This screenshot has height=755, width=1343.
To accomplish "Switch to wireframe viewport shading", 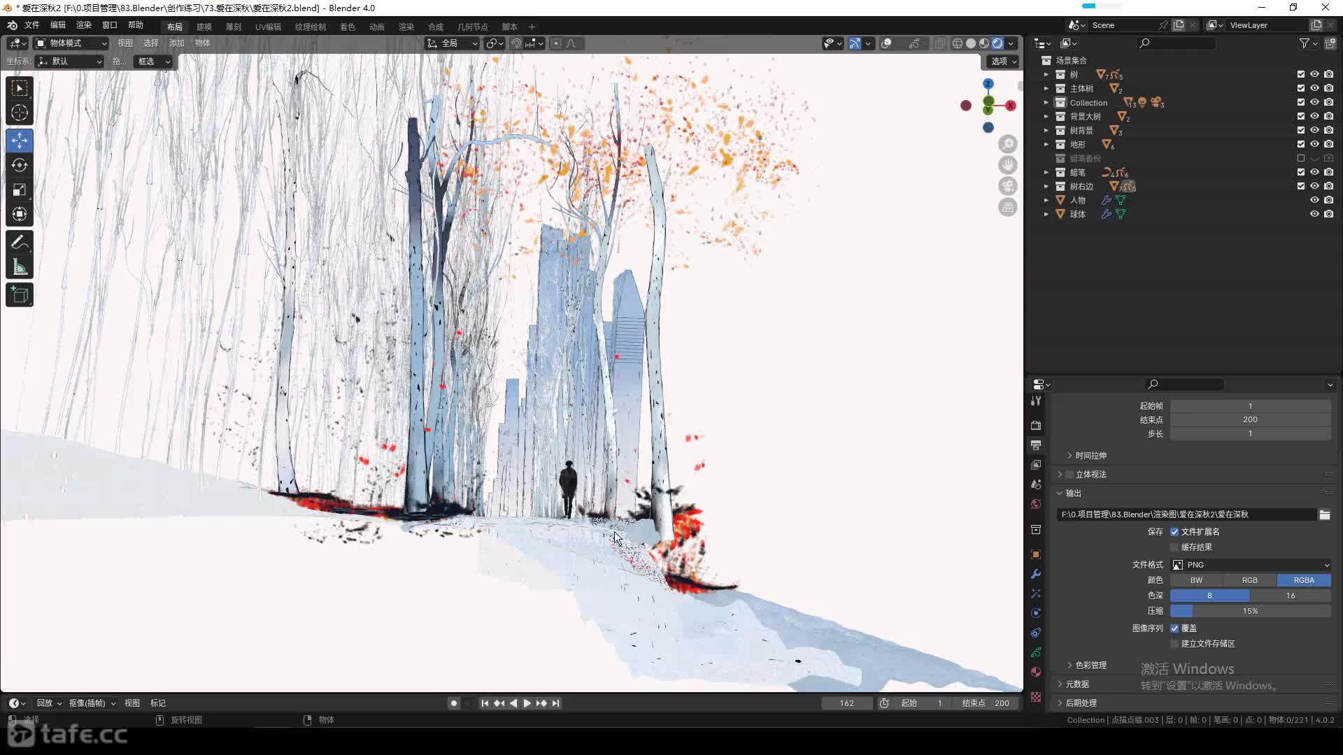I will tap(958, 43).
